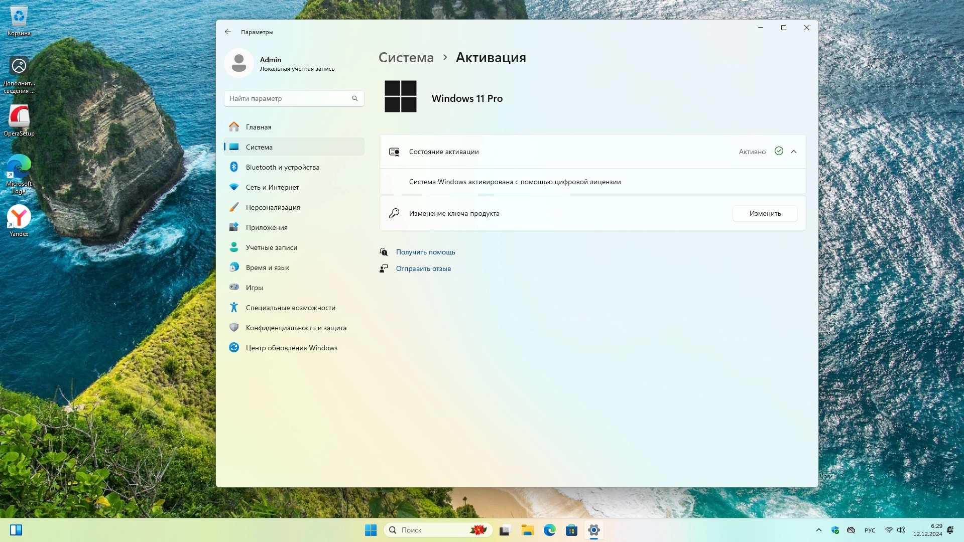The image size is (964, 542).
Task: Open the volume speaker tray icon
Action: pyautogui.click(x=901, y=530)
